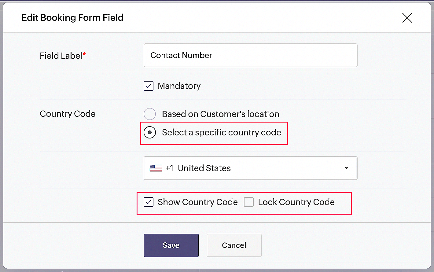Click the Mandatory label text
434x272 pixels.
click(x=179, y=86)
